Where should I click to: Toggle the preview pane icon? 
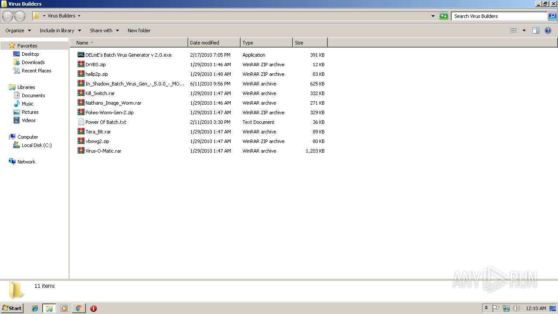tap(536, 31)
